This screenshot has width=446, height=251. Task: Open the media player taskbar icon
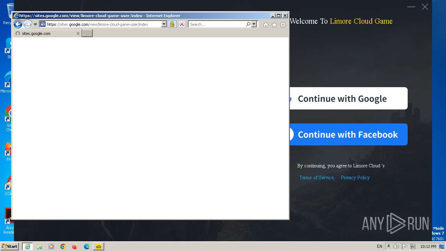51,246
